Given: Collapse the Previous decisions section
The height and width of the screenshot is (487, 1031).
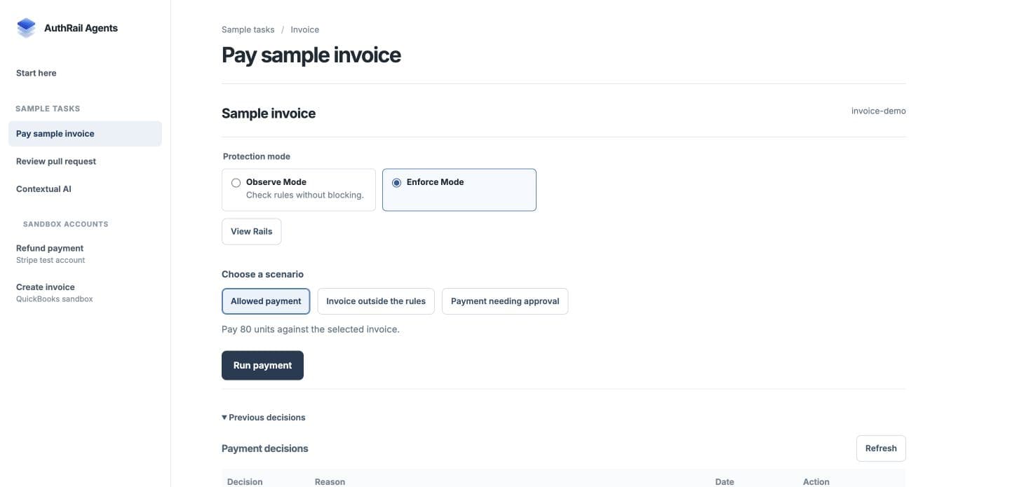Looking at the screenshot, I should [264, 417].
